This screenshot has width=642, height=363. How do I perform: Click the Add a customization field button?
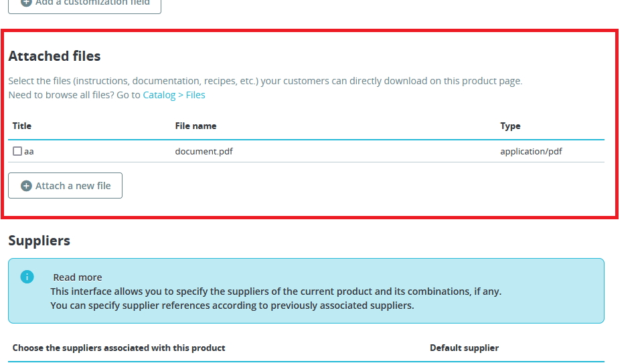tap(84, 3)
